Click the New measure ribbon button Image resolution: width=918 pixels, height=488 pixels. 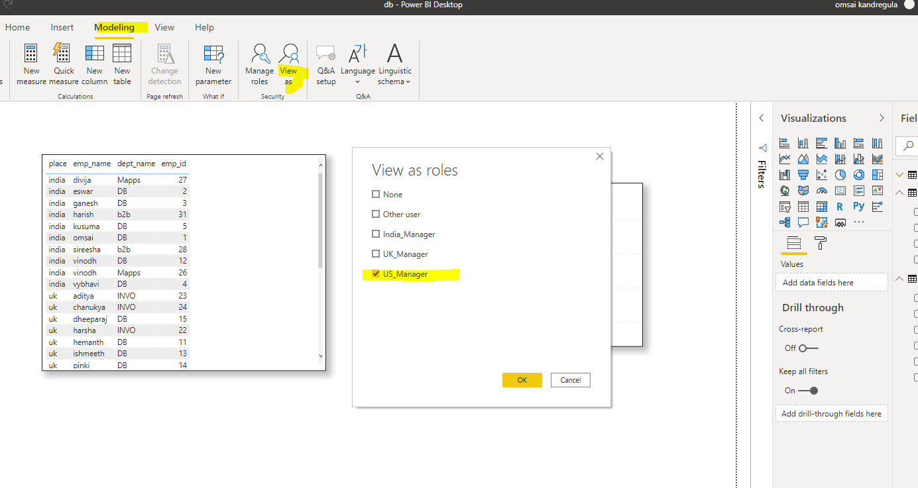pyautogui.click(x=31, y=64)
